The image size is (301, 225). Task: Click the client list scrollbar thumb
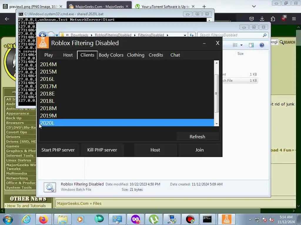[217, 93]
